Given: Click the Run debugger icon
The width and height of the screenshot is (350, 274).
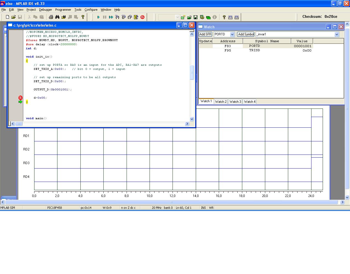Looking at the screenshot, I should (98, 17).
